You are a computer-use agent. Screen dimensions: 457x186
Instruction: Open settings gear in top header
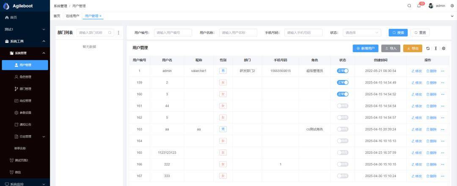452,6
